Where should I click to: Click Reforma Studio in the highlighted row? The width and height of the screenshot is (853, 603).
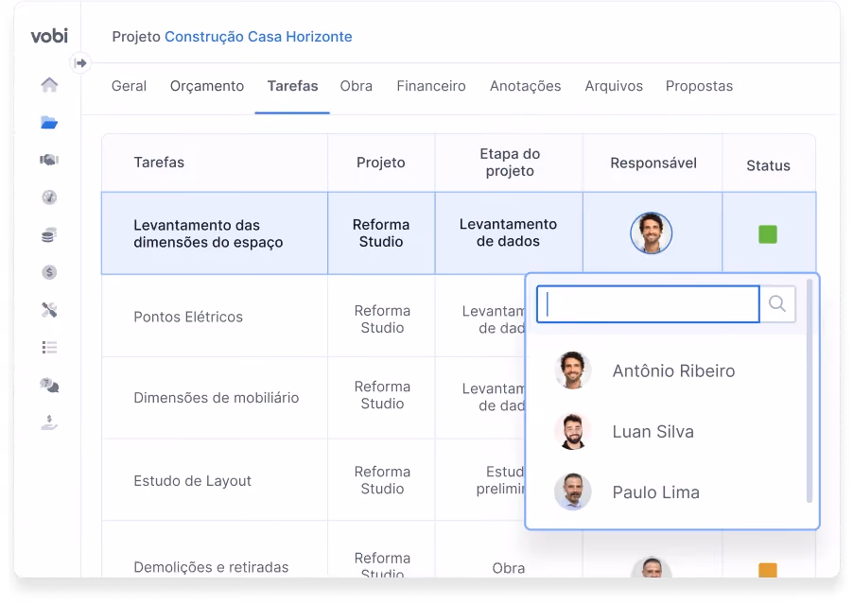point(381,233)
